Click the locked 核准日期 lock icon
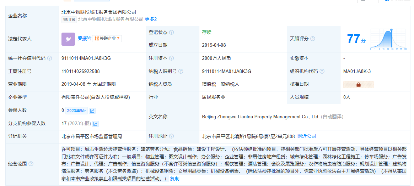 (x=358, y=84)
